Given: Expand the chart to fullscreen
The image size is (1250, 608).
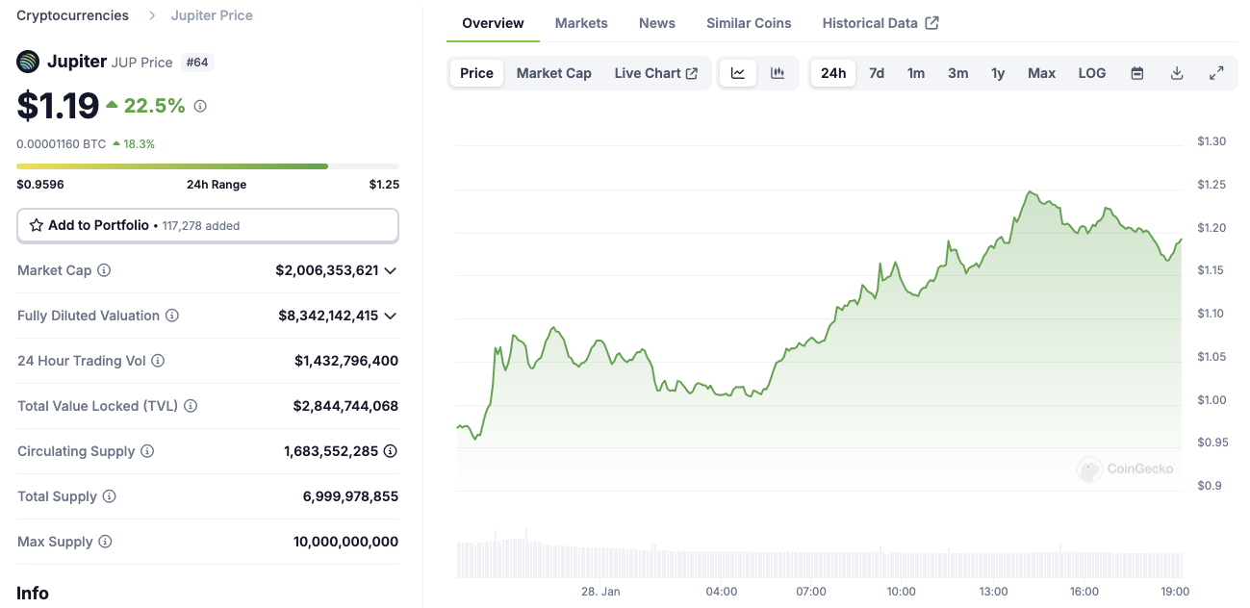Looking at the screenshot, I should coord(1216,73).
